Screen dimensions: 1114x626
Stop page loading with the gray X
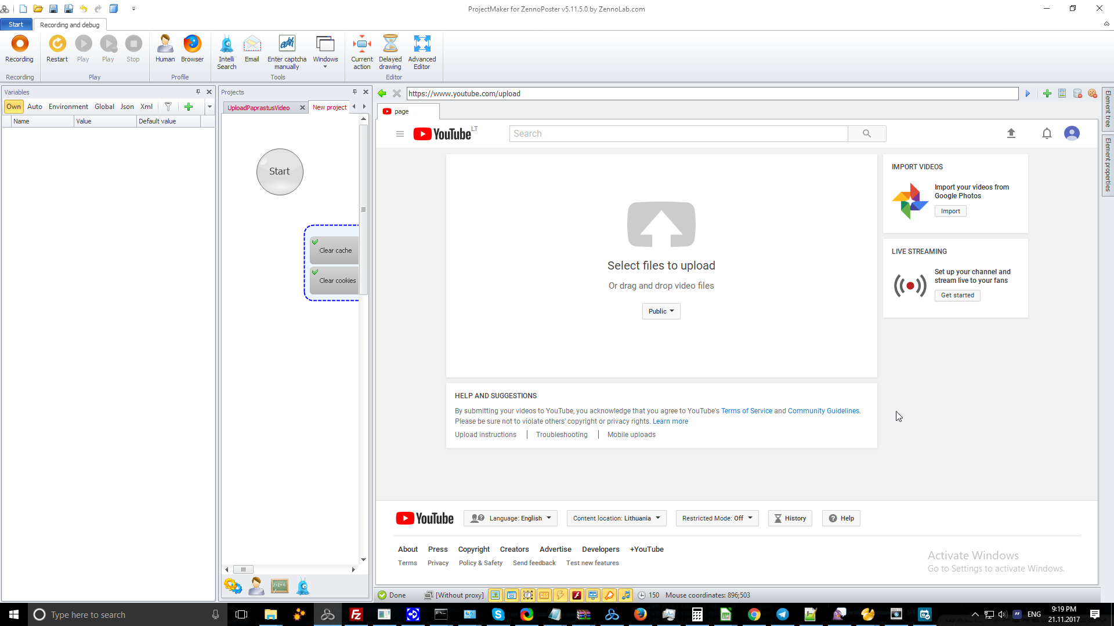click(x=397, y=93)
